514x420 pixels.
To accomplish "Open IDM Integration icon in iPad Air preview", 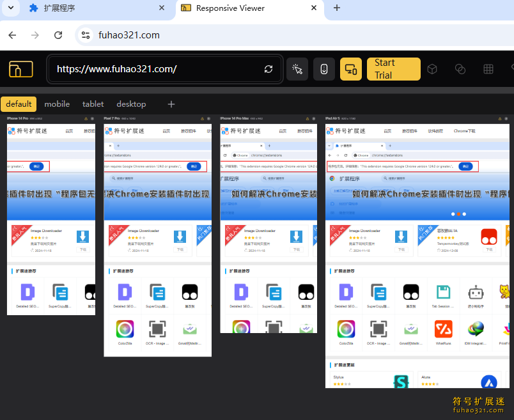I will 476,329.
